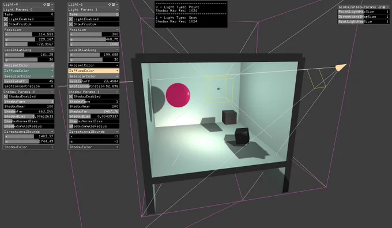This screenshot has height=228, width=392.
Task: Click the load-settings icon in the Light-1 header
Action: [110, 4]
